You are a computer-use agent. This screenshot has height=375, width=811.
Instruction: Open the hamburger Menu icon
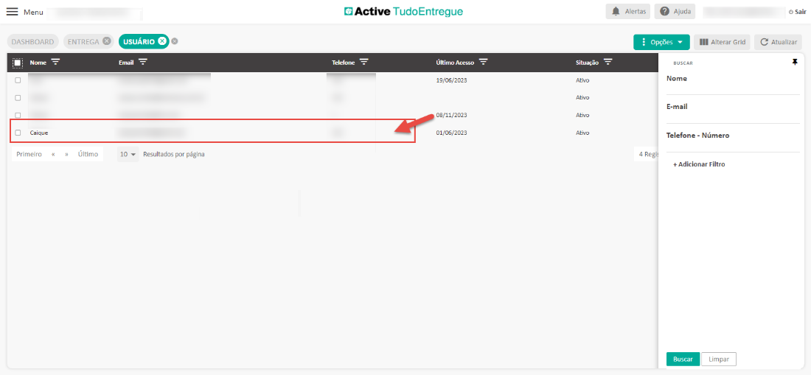click(x=13, y=12)
